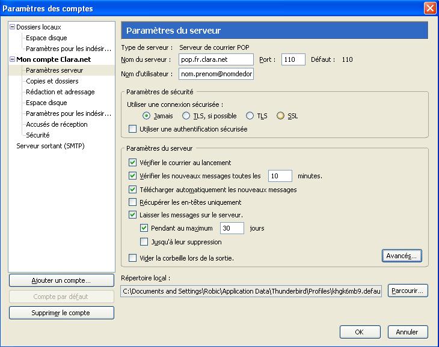The width and height of the screenshot is (439, 347).
Task: Collapse the Mon compte Clara.net tree node
Action: click(x=13, y=59)
